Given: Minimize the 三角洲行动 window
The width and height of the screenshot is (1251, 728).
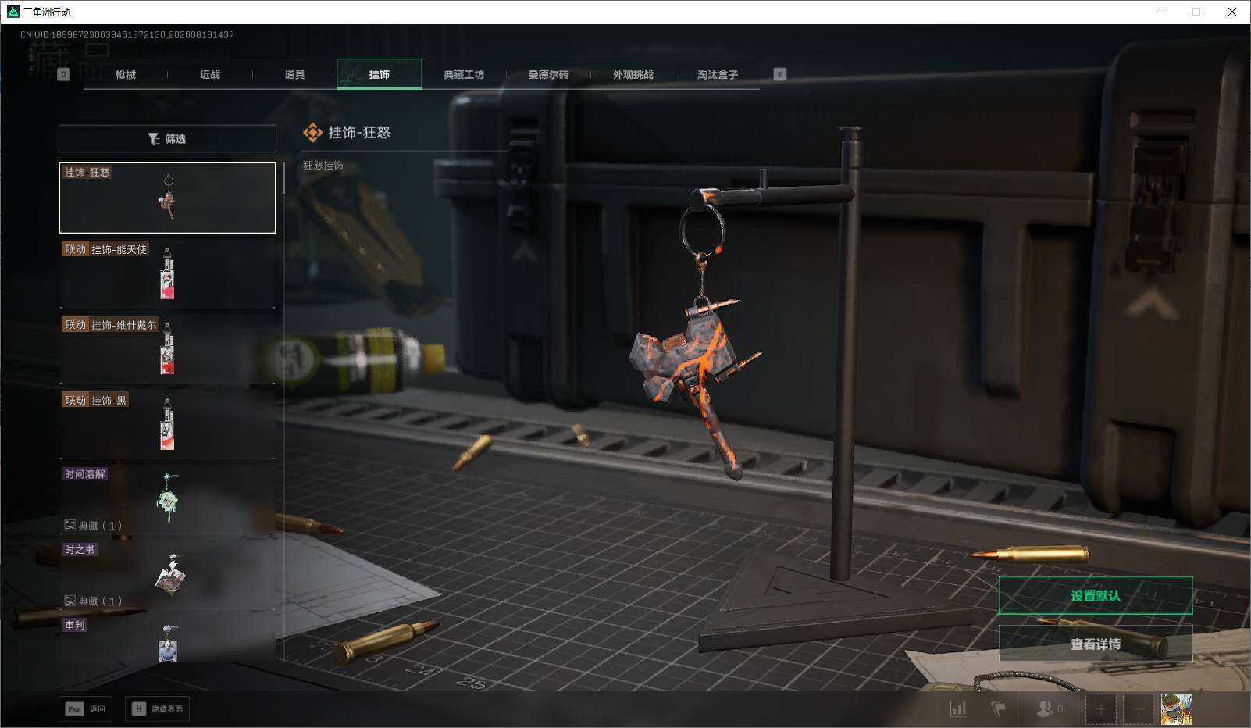Looking at the screenshot, I should point(1161,12).
